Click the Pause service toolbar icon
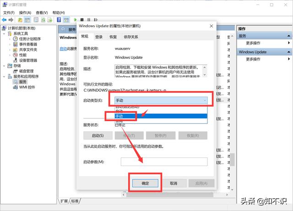This screenshot has height=211, width=293. tap(89, 20)
